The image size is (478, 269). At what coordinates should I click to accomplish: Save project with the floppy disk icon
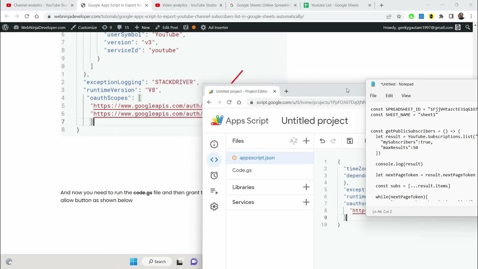[x=350, y=141]
